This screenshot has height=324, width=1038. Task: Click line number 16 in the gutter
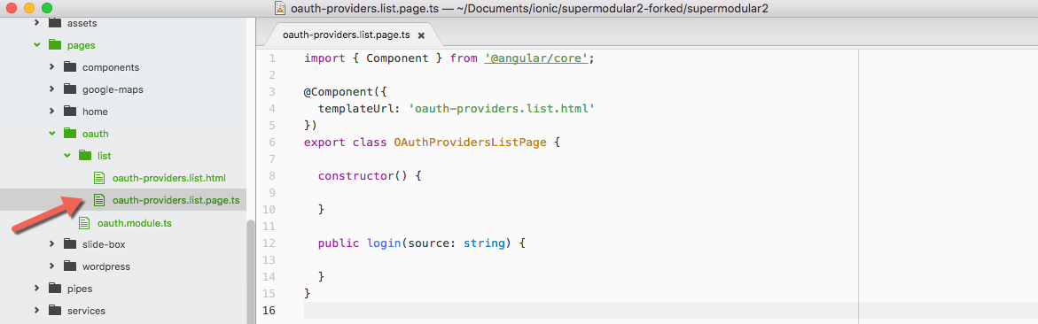click(268, 310)
